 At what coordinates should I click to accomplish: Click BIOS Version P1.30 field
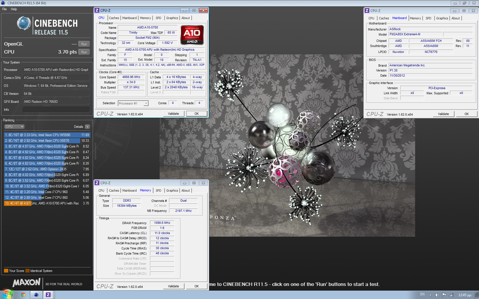click(431, 70)
